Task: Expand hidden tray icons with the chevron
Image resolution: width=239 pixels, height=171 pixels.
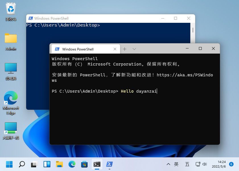Action: (168, 164)
